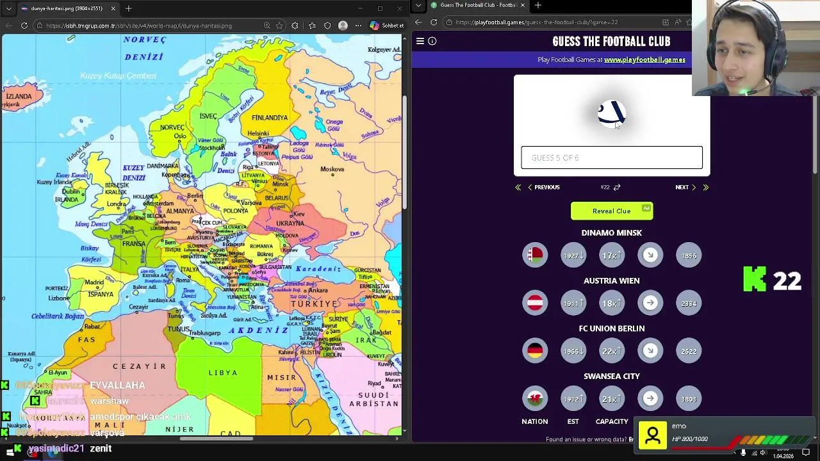
Task: Click the 22k capacity circle for Union Berlin
Action: tap(612, 351)
